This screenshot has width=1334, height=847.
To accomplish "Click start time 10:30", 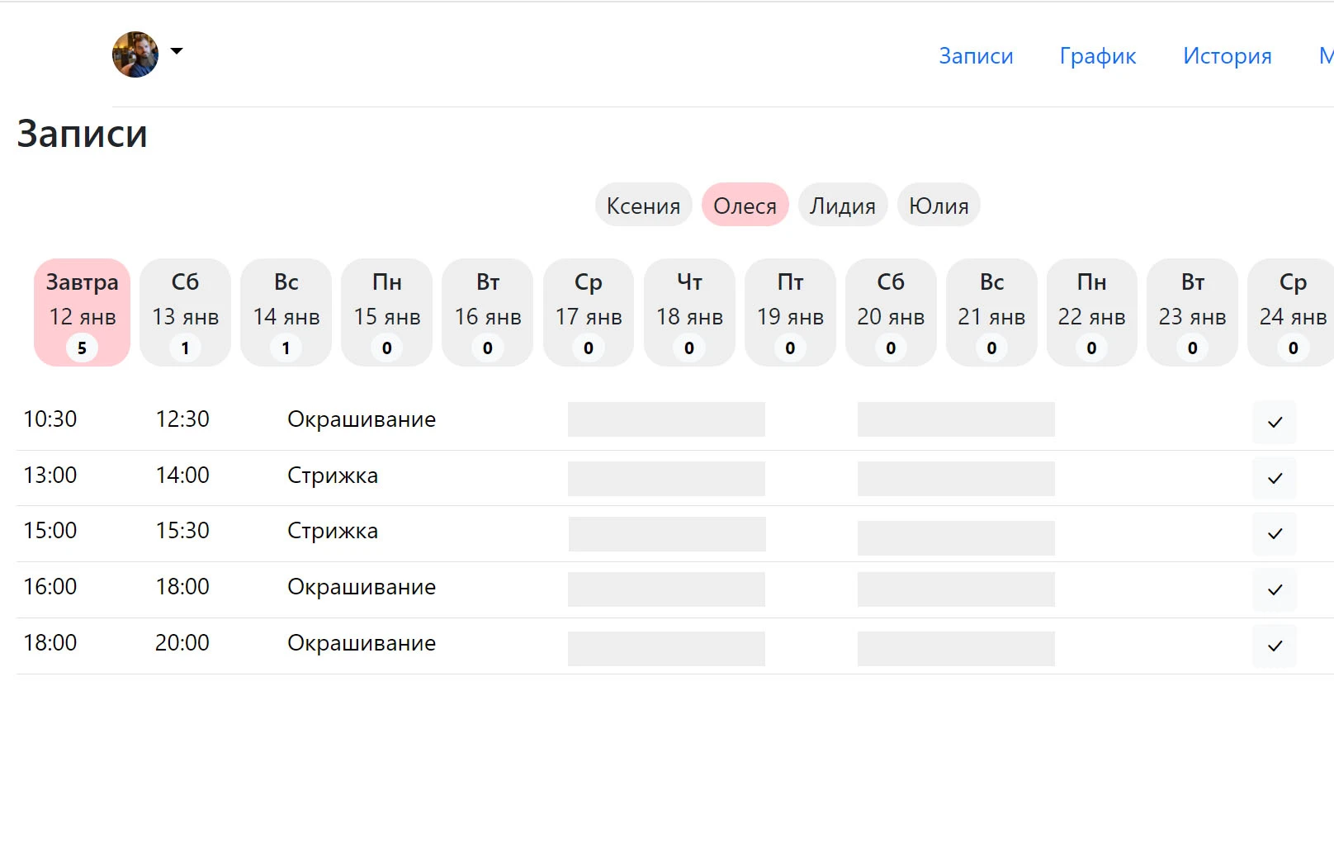I will pos(50,419).
